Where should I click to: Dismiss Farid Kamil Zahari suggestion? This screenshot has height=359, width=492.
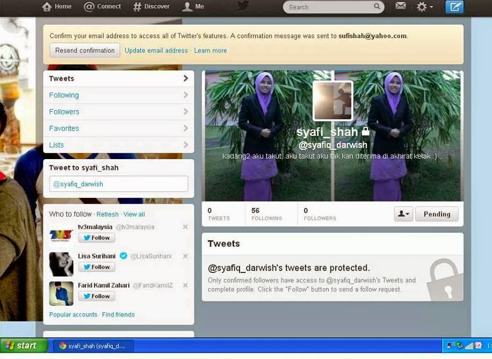tap(185, 285)
